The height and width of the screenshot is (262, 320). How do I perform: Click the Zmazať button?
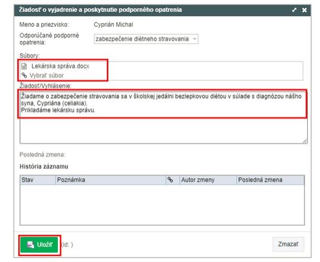(288, 244)
